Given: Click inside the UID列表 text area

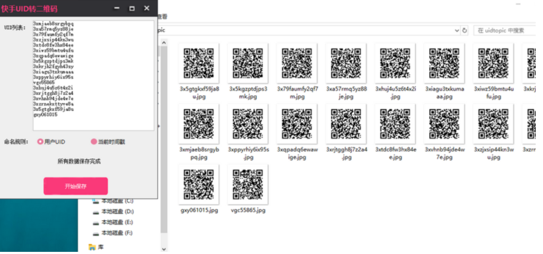Looking at the screenshot, I should coord(93,75).
